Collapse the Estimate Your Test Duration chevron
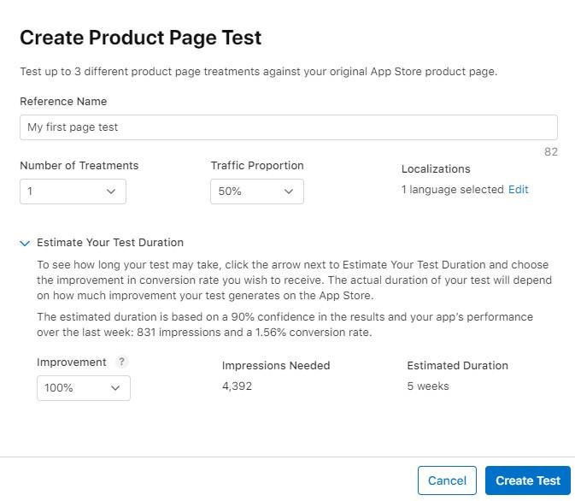 (25, 243)
